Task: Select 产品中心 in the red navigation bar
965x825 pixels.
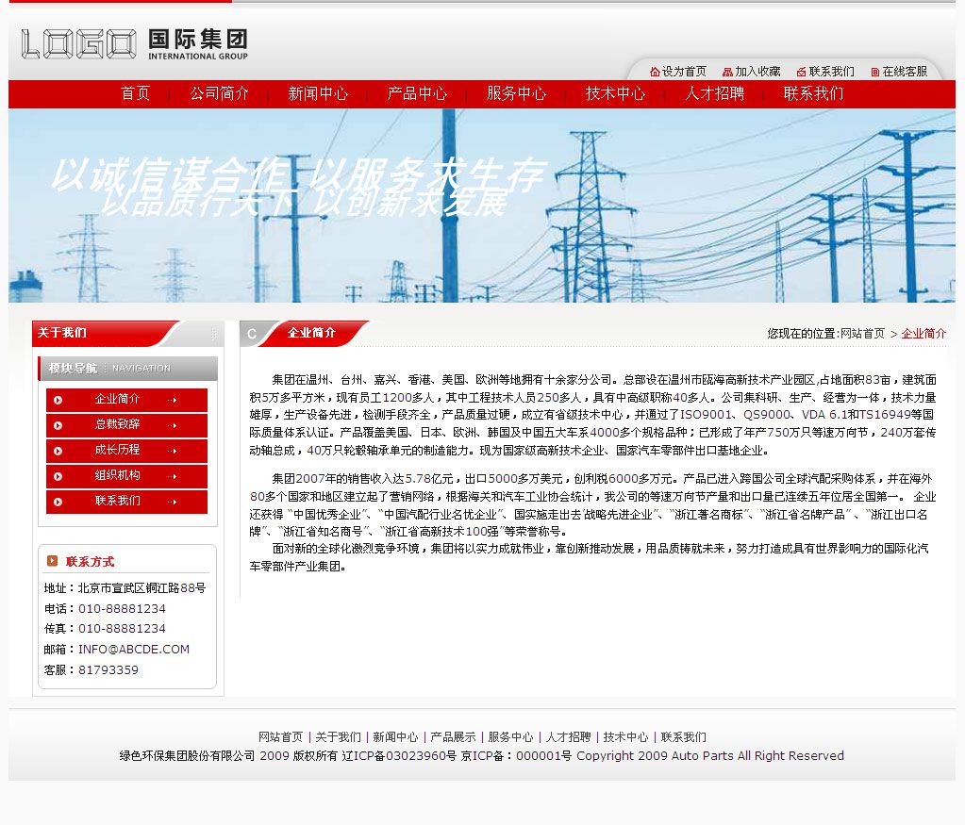Action: click(417, 93)
